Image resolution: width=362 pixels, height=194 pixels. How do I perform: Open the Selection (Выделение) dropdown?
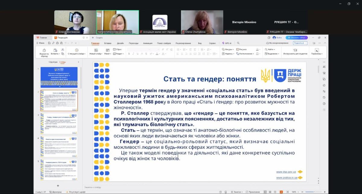coord(272,54)
